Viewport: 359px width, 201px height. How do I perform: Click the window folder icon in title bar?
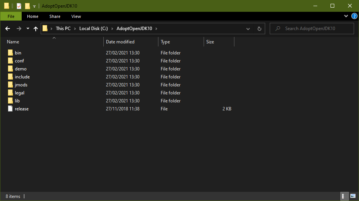coord(6,6)
